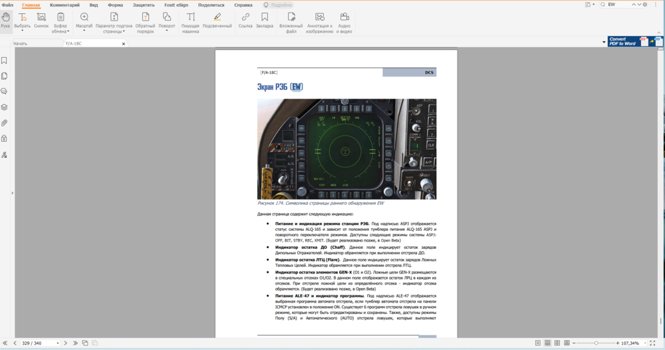Open the Файл menu

(x=7, y=5)
